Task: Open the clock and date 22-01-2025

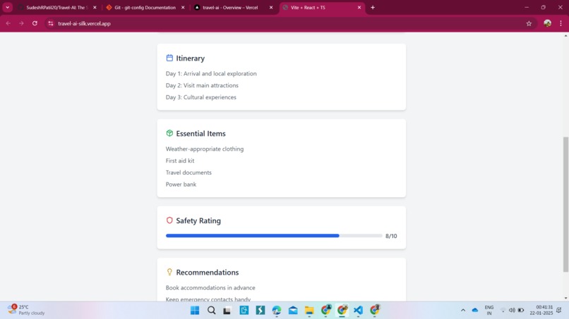Action: click(x=541, y=310)
